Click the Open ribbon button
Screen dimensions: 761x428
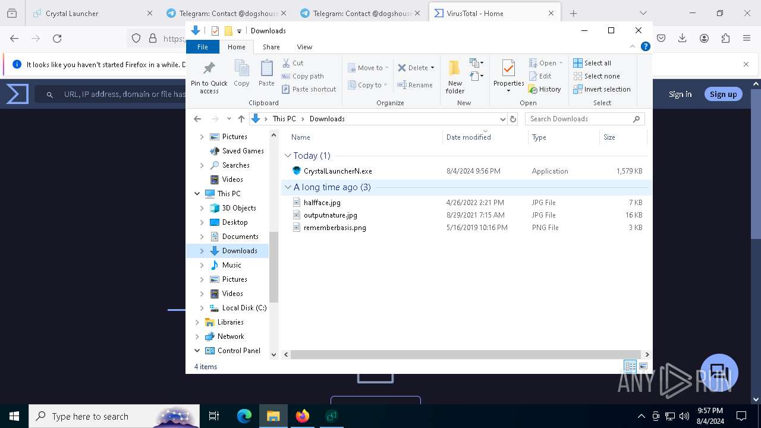[x=545, y=63]
